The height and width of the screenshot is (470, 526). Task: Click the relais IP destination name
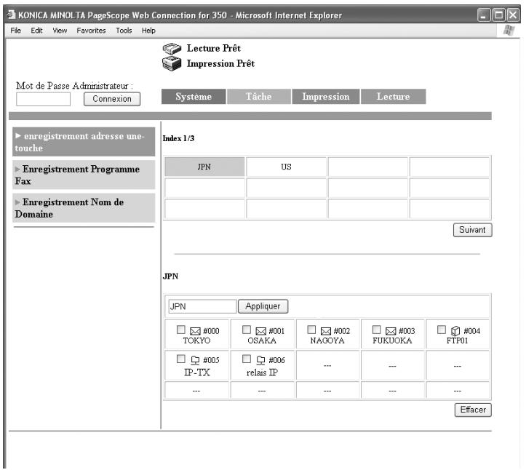pyautogui.click(x=262, y=373)
